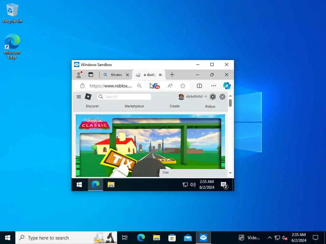Go to Roblox home via logo
This screenshot has width=326, height=244.
tap(88, 97)
